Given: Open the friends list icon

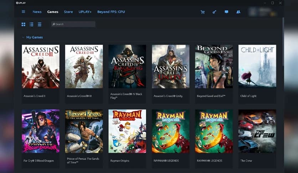Looking at the screenshot, I should 238,12.
